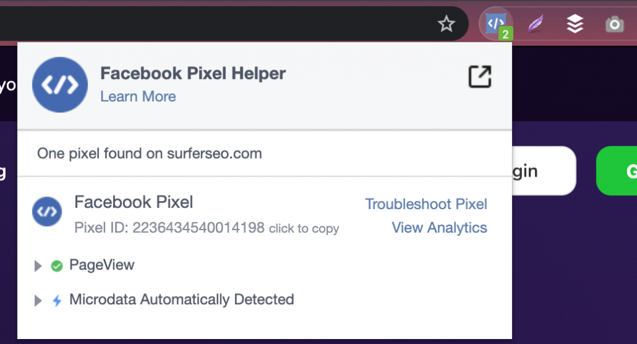Select the Microdata Automatically Detected label
Image resolution: width=637 pixels, height=344 pixels.
coord(182,300)
